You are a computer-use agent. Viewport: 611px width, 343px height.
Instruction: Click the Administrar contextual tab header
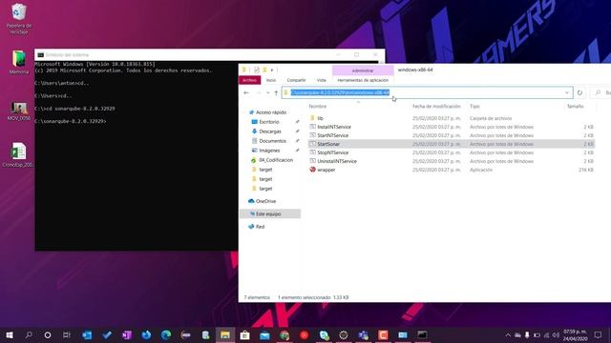(363, 71)
